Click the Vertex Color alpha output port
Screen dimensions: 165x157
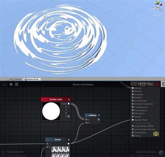(x=69, y=116)
